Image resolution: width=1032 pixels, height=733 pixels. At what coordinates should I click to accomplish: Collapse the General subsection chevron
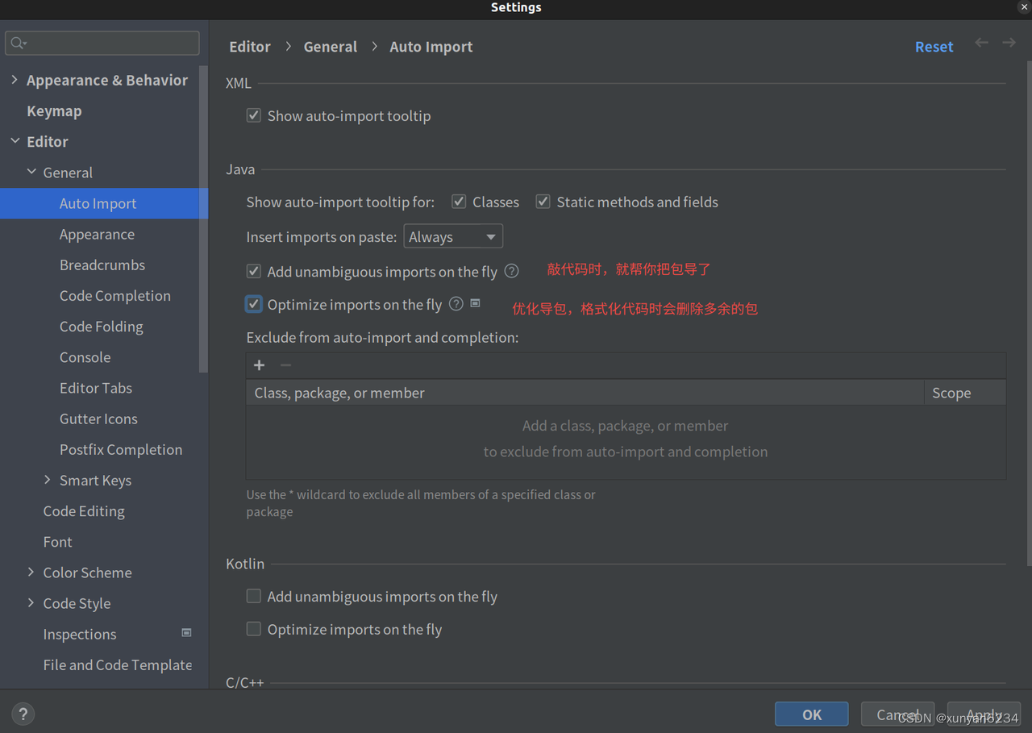tap(31, 172)
